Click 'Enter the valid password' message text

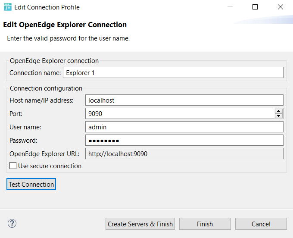pos(69,38)
